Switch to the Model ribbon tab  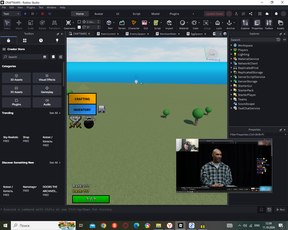pyautogui.click(x=156, y=14)
